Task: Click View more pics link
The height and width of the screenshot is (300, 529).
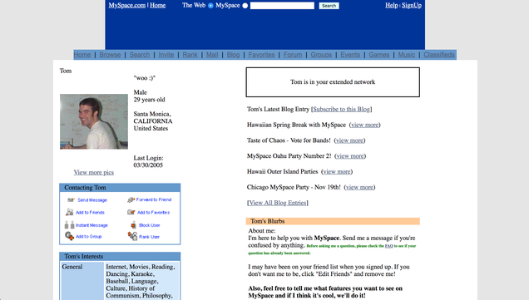Action: click(94, 172)
